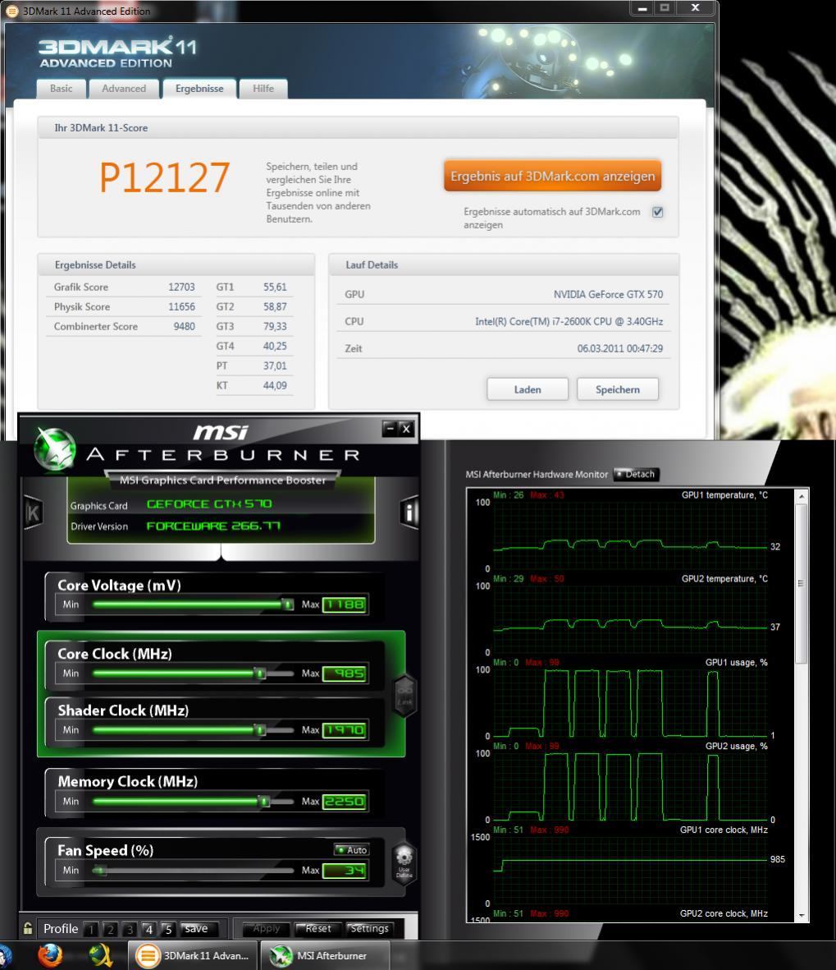The height and width of the screenshot is (970, 836).
Task: Click the Forceware 266.77 driver version
Action: [x=213, y=526]
